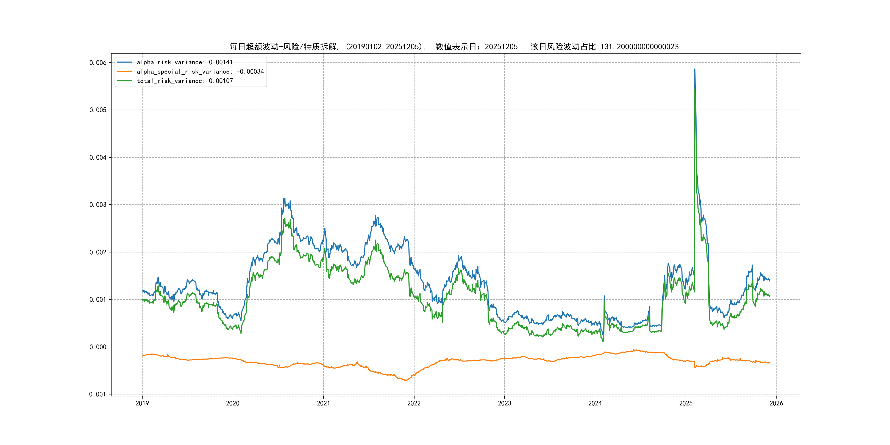Screen dimensions: 890x445
Task: Click the -0.001 y-axis tick label
Action: pyautogui.click(x=96, y=394)
